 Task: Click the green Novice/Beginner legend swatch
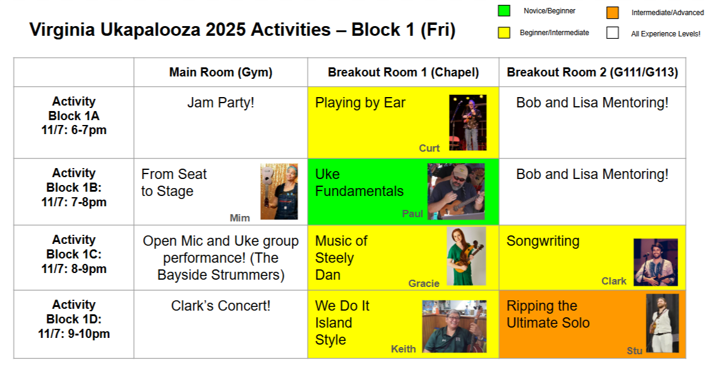coord(504,12)
